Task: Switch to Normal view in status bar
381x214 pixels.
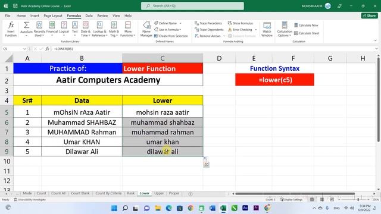Action: (312, 200)
